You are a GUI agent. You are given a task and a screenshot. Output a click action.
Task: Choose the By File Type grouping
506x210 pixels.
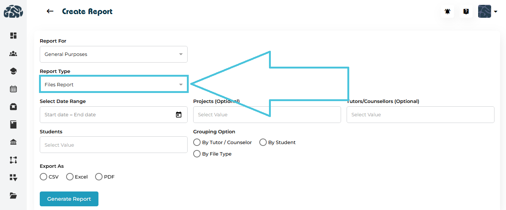[x=197, y=154]
